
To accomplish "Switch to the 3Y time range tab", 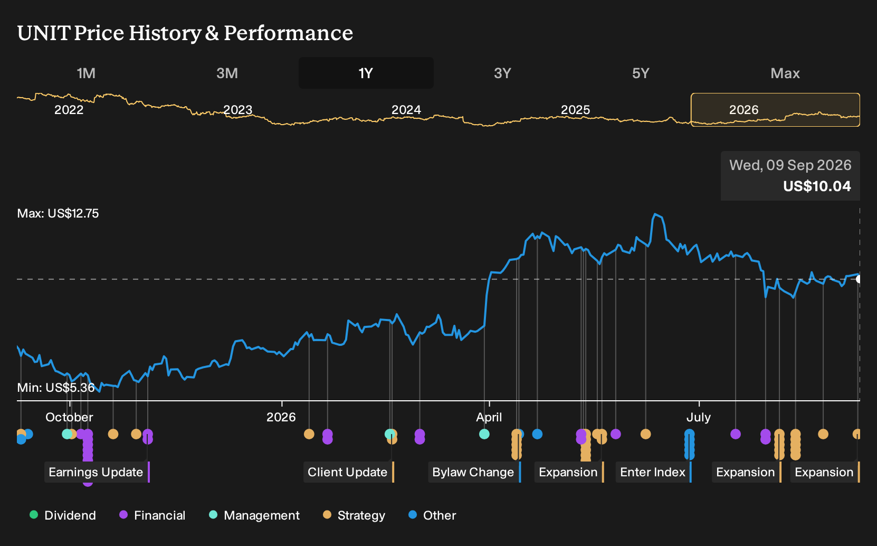I will point(502,73).
